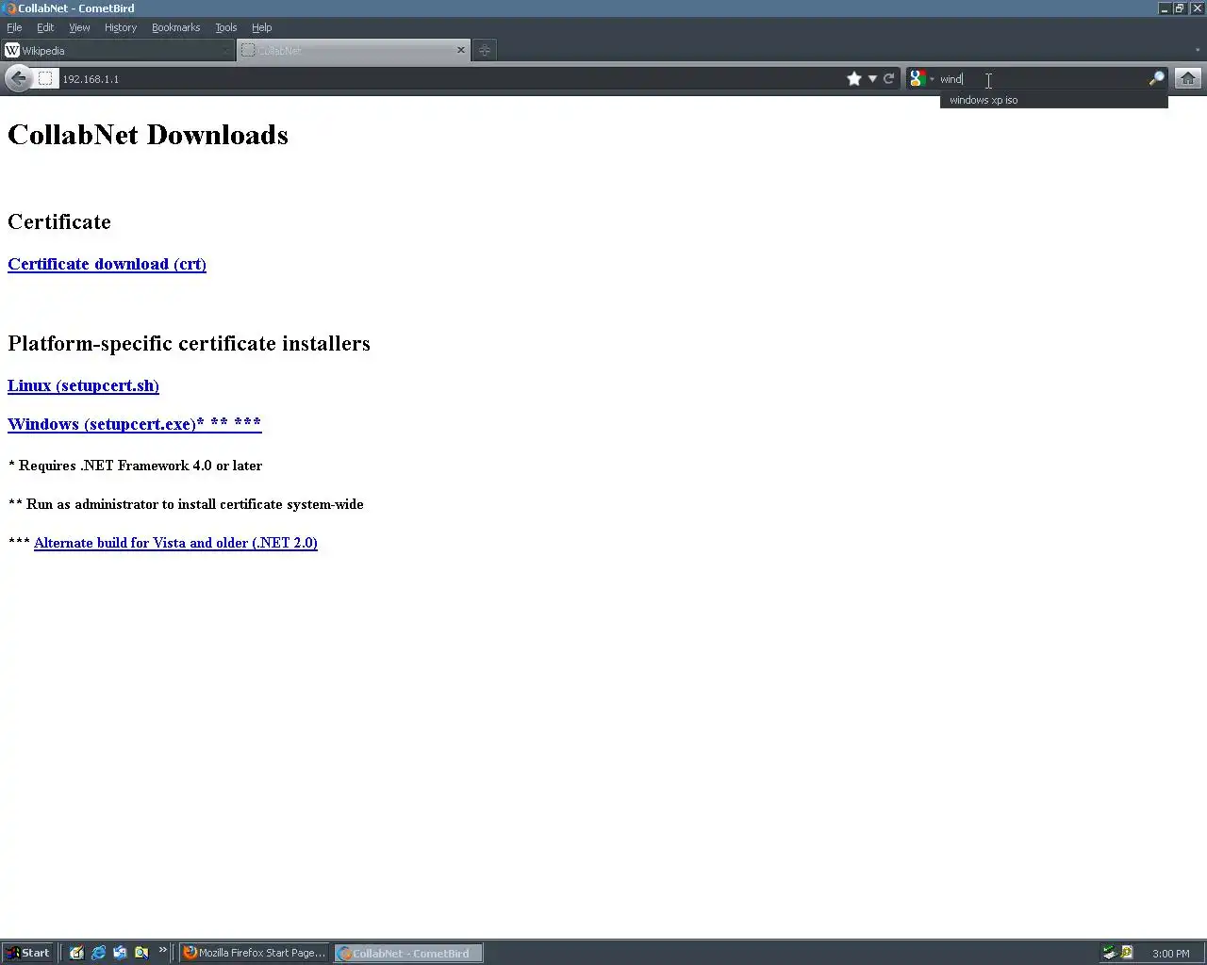This screenshot has height=965, width=1207.
Task: Minimize the CometBird window
Action: (1165, 8)
